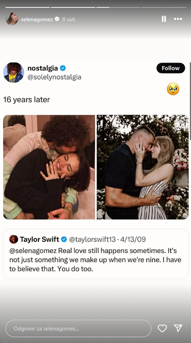
Task: Click the blue verified badge next to nostalgia
Action: (63, 68)
